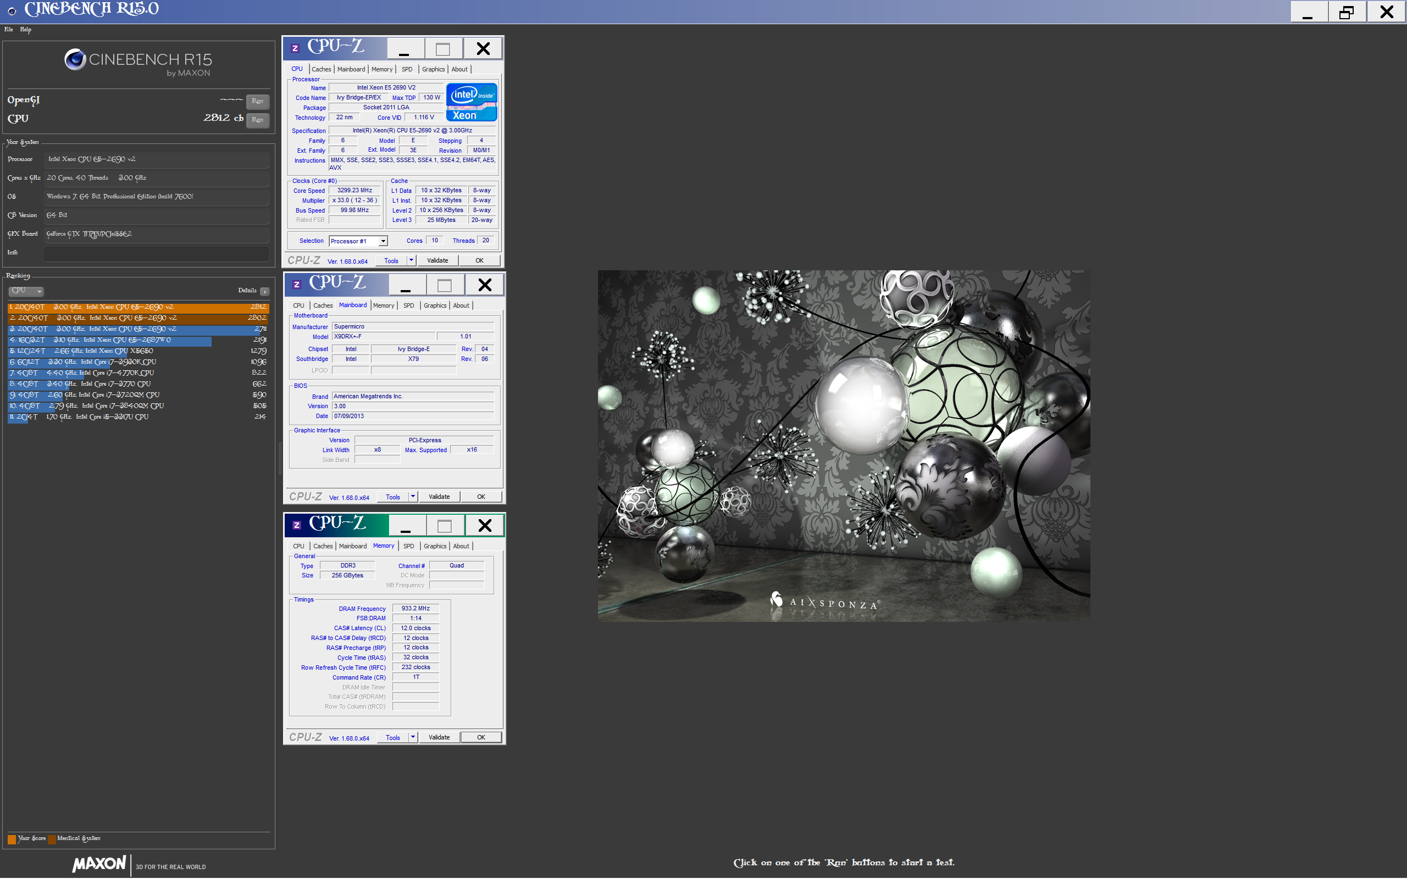Image resolution: width=1407 pixels, height=879 pixels.
Task: Run the OpenGL benchmark test
Action: click(x=258, y=101)
